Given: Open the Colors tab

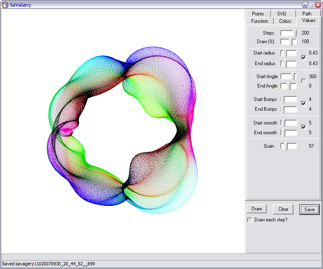Looking at the screenshot, I should 285,21.
